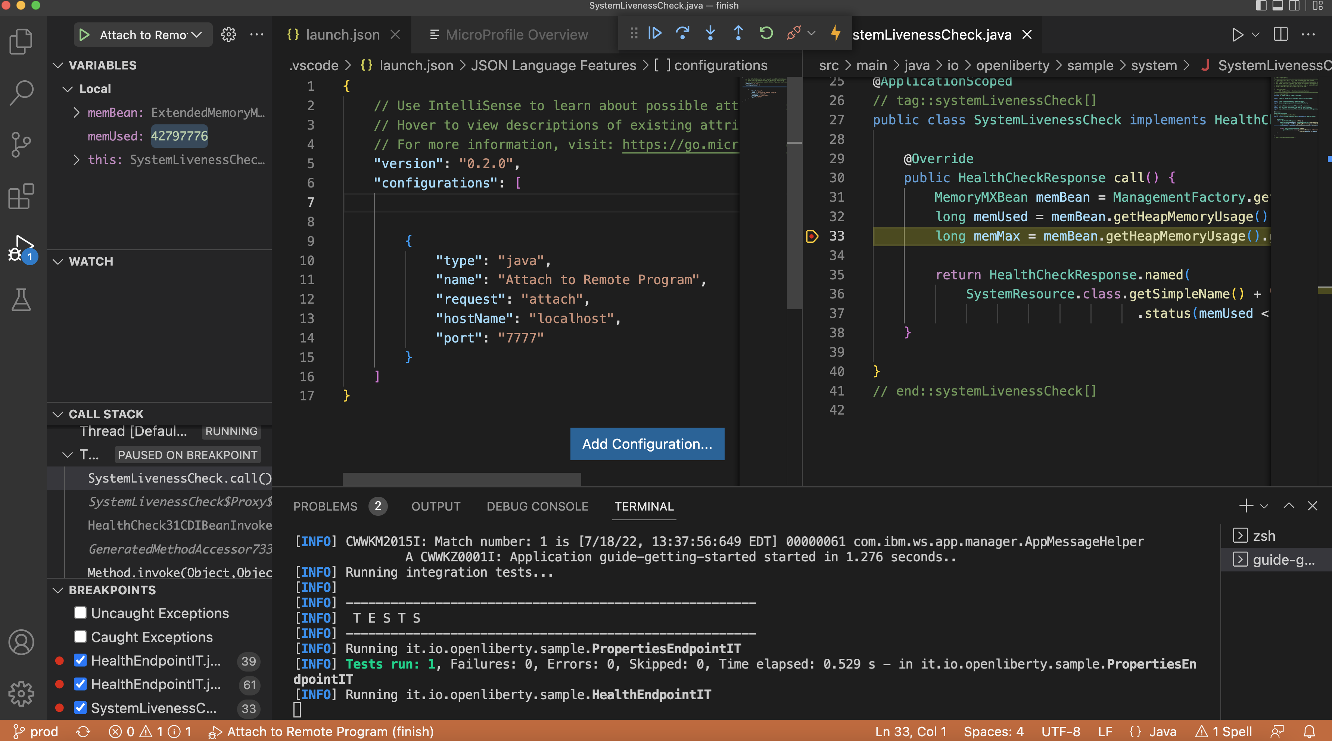Switch to the Debug Console tab
This screenshot has width=1332, height=741.
tap(538, 506)
